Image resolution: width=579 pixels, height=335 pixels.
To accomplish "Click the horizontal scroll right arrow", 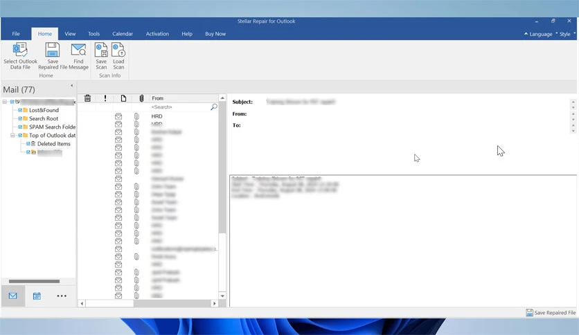I will [x=215, y=303].
